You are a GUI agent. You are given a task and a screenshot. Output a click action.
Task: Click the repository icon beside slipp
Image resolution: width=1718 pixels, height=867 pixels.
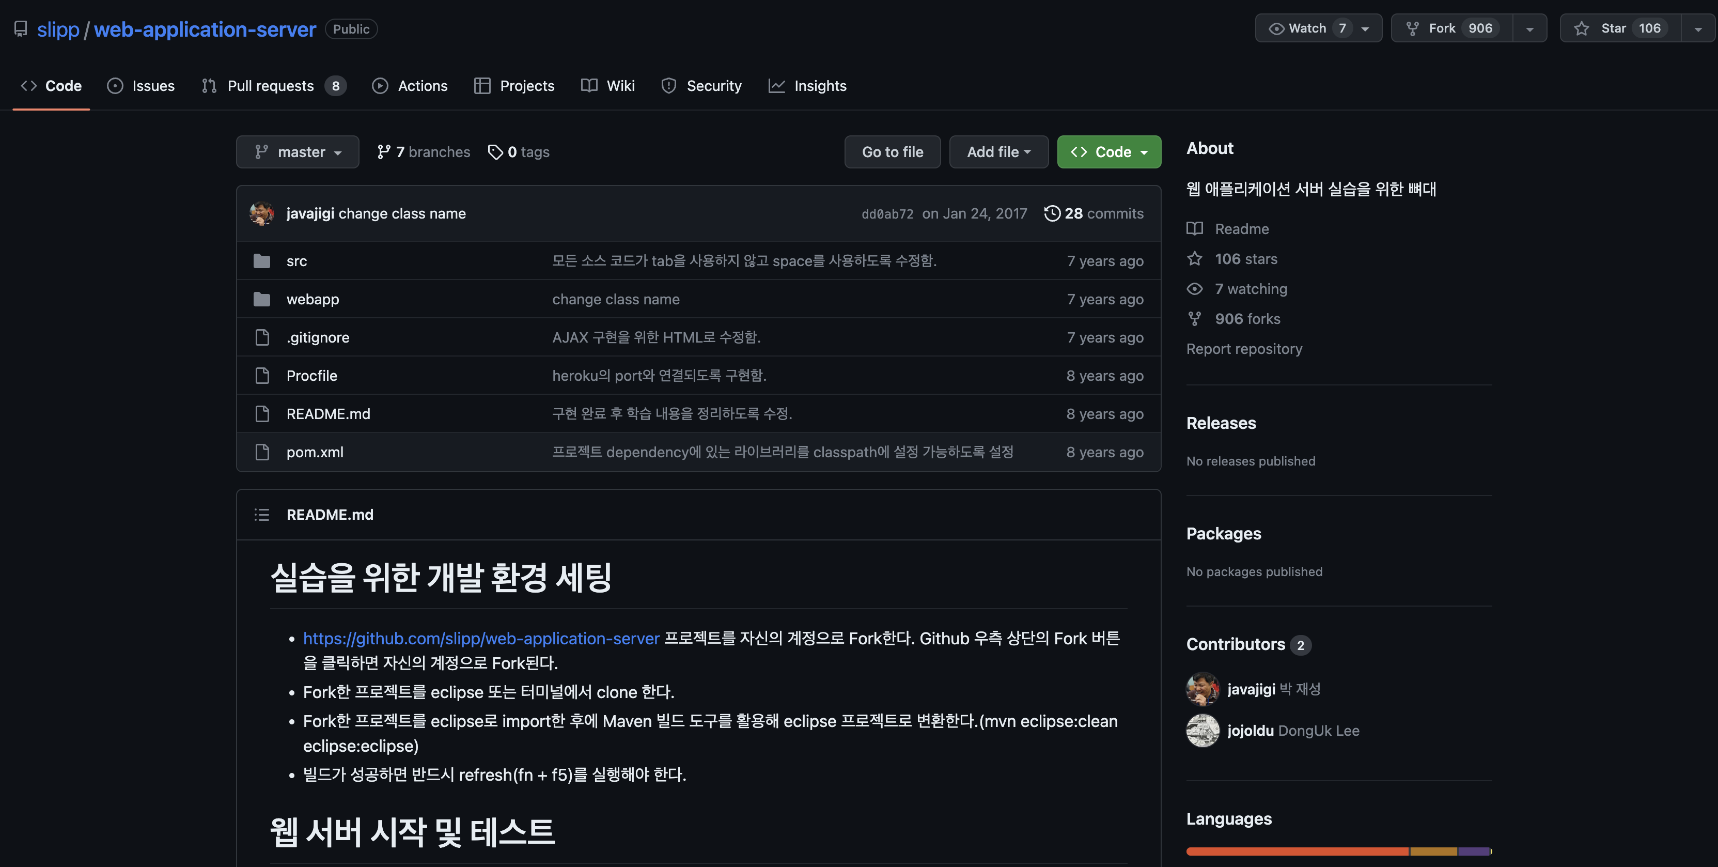tap(21, 29)
